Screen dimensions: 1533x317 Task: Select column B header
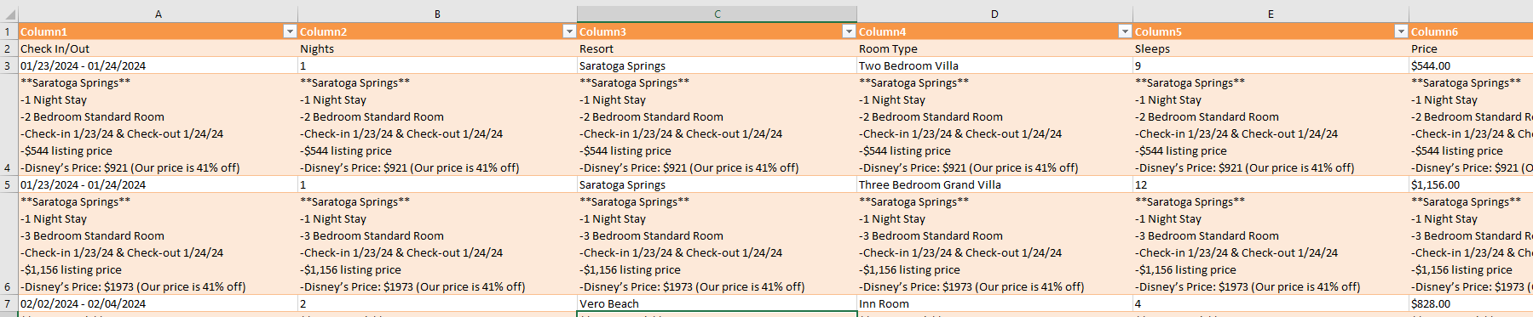coord(438,14)
